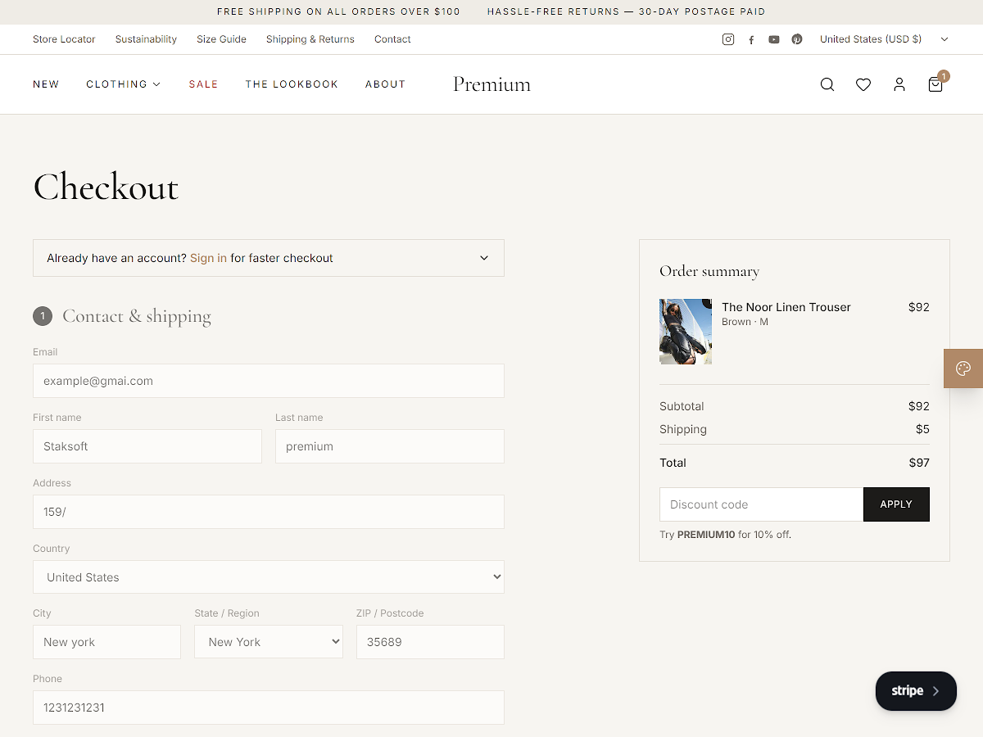Open the theme palette side button

tap(963, 368)
